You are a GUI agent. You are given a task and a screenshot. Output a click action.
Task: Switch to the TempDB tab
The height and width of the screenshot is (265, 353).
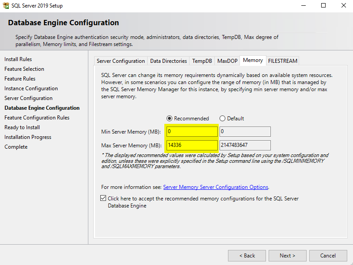click(x=202, y=61)
